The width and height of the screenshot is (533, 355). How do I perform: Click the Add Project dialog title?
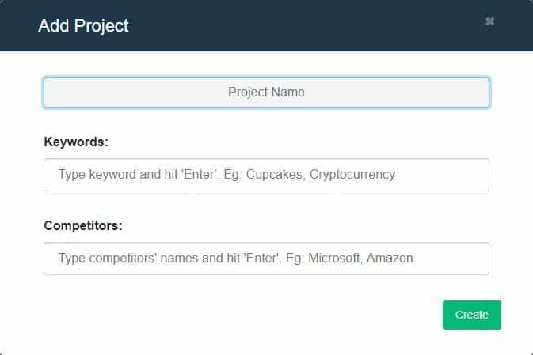(83, 26)
